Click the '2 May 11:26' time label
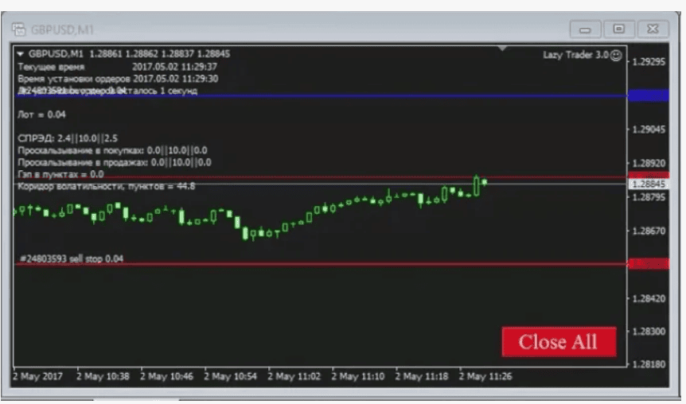Screen dimensions: 686x404 pos(485,376)
